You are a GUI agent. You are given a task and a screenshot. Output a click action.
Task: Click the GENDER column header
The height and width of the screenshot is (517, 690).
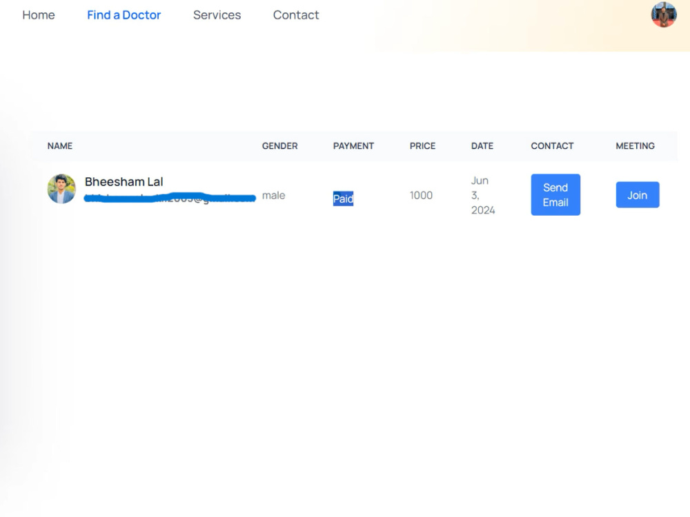tap(280, 146)
